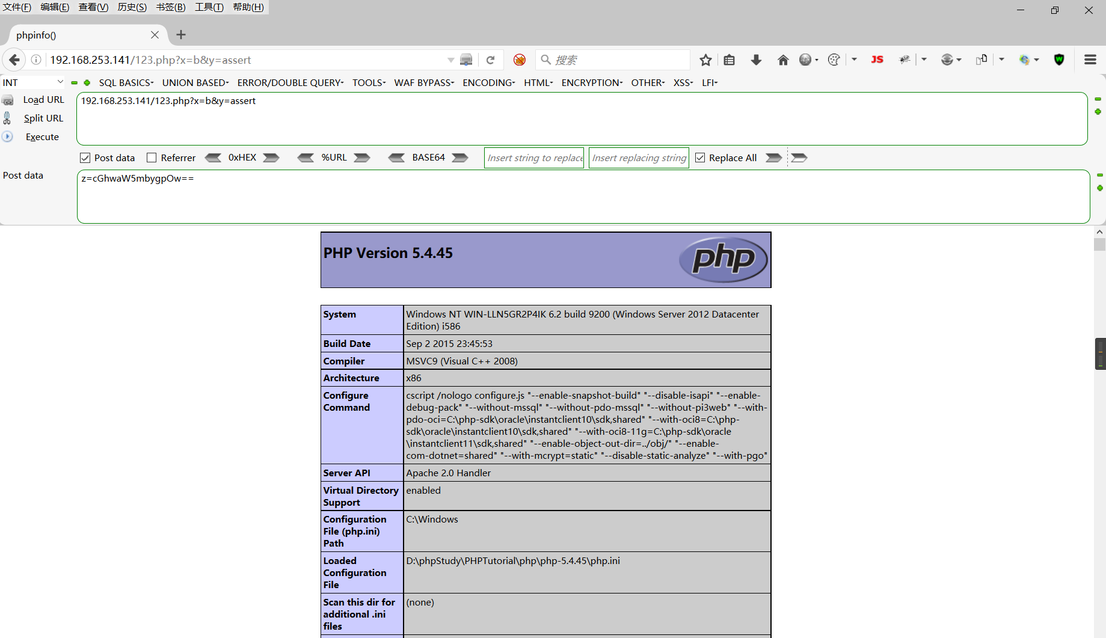Image resolution: width=1106 pixels, height=638 pixels.
Task: Bookmark this page with the star icon
Action: (x=705, y=60)
